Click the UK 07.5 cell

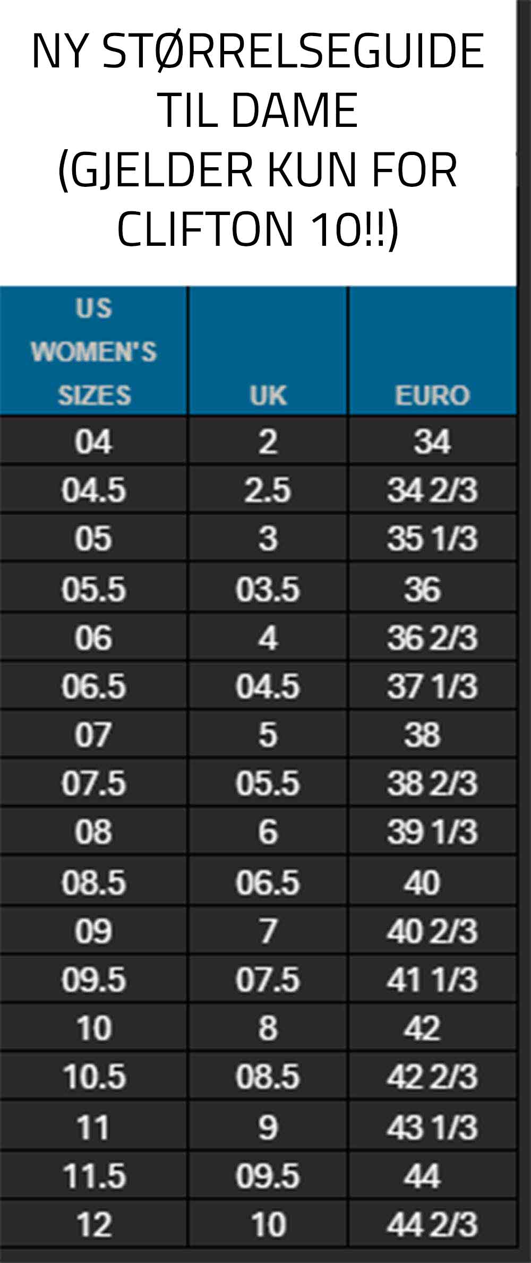[268, 979]
